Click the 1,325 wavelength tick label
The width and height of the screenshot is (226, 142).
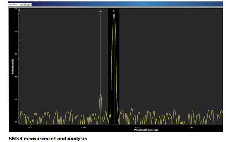coord(30,127)
